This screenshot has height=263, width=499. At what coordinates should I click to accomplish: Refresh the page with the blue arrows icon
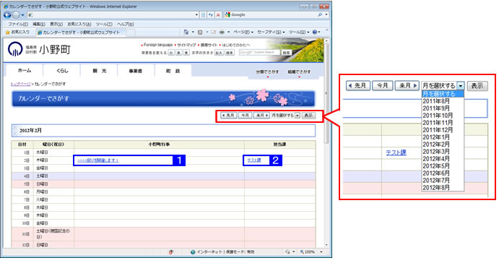click(211, 15)
